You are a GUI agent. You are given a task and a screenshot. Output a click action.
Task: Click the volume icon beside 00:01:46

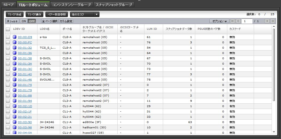(x=14, y=79)
